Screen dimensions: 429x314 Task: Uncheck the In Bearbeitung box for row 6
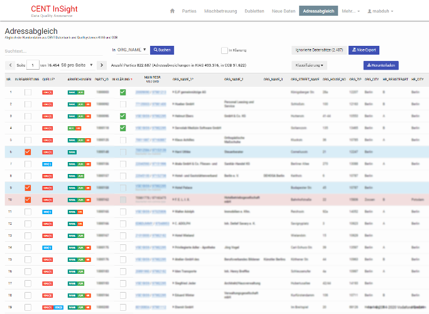28,152
